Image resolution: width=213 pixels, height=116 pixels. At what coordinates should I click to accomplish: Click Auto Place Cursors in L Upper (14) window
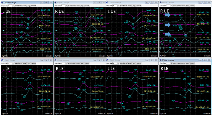click(x=126, y=6)
